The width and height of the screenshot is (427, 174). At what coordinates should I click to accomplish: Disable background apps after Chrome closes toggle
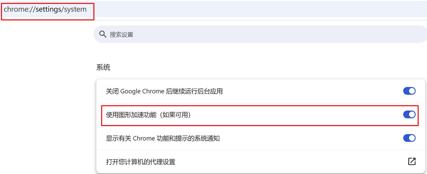409,91
